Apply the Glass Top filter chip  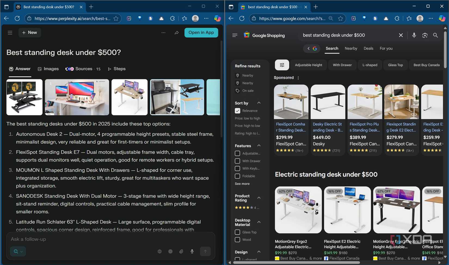(x=395, y=65)
